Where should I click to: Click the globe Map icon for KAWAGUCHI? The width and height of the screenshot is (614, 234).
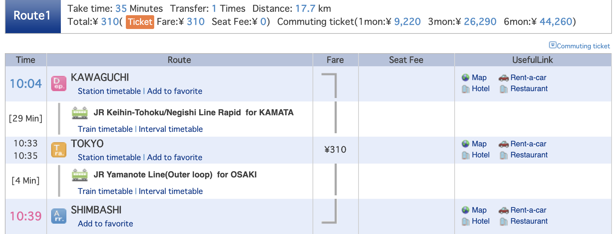pos(465,78)
